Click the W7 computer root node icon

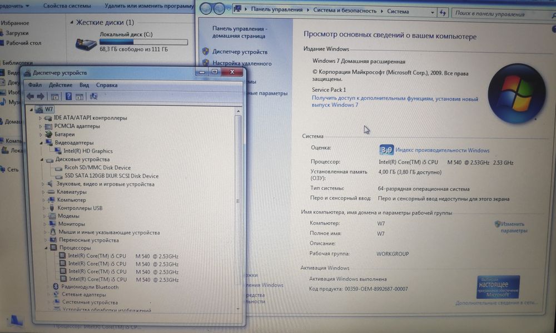pyautogui.click(x=39, y=109)
